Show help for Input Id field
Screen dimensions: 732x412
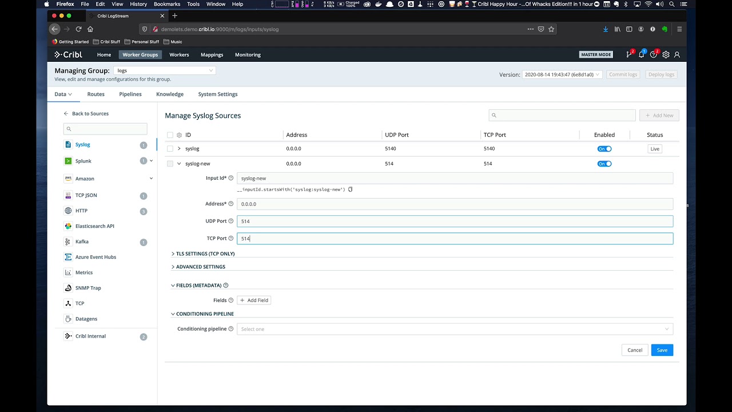(231, 178)
